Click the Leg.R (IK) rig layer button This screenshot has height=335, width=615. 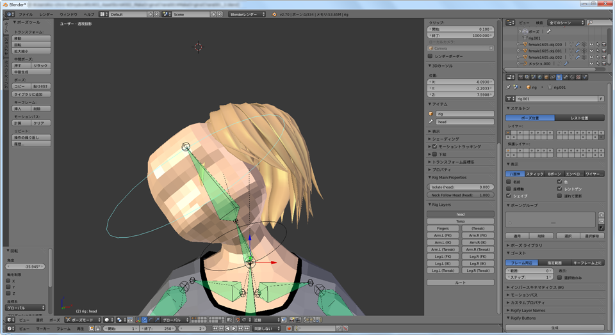478,264
